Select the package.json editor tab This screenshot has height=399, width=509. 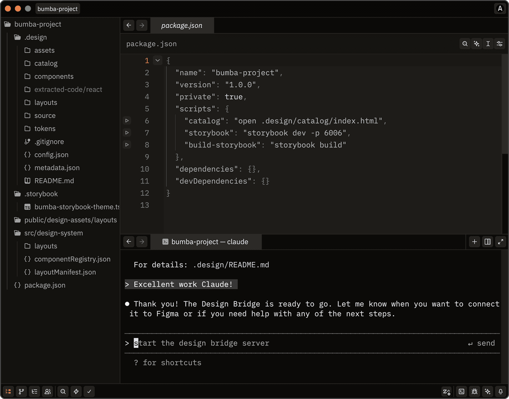pos(182,25)
